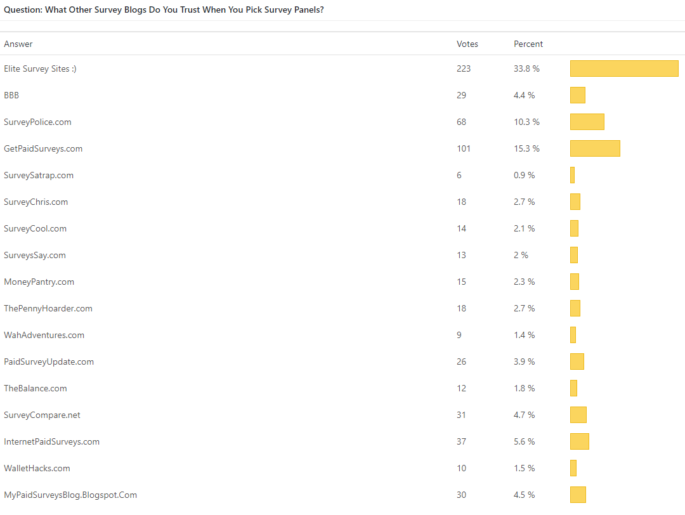
Task: Click the survey question heading text
Action: pyautogui.click(x=164, y=10)
